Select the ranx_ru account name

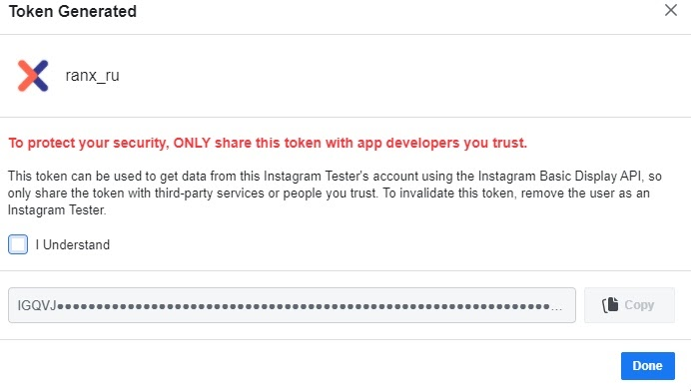click(x=92, y=75)
